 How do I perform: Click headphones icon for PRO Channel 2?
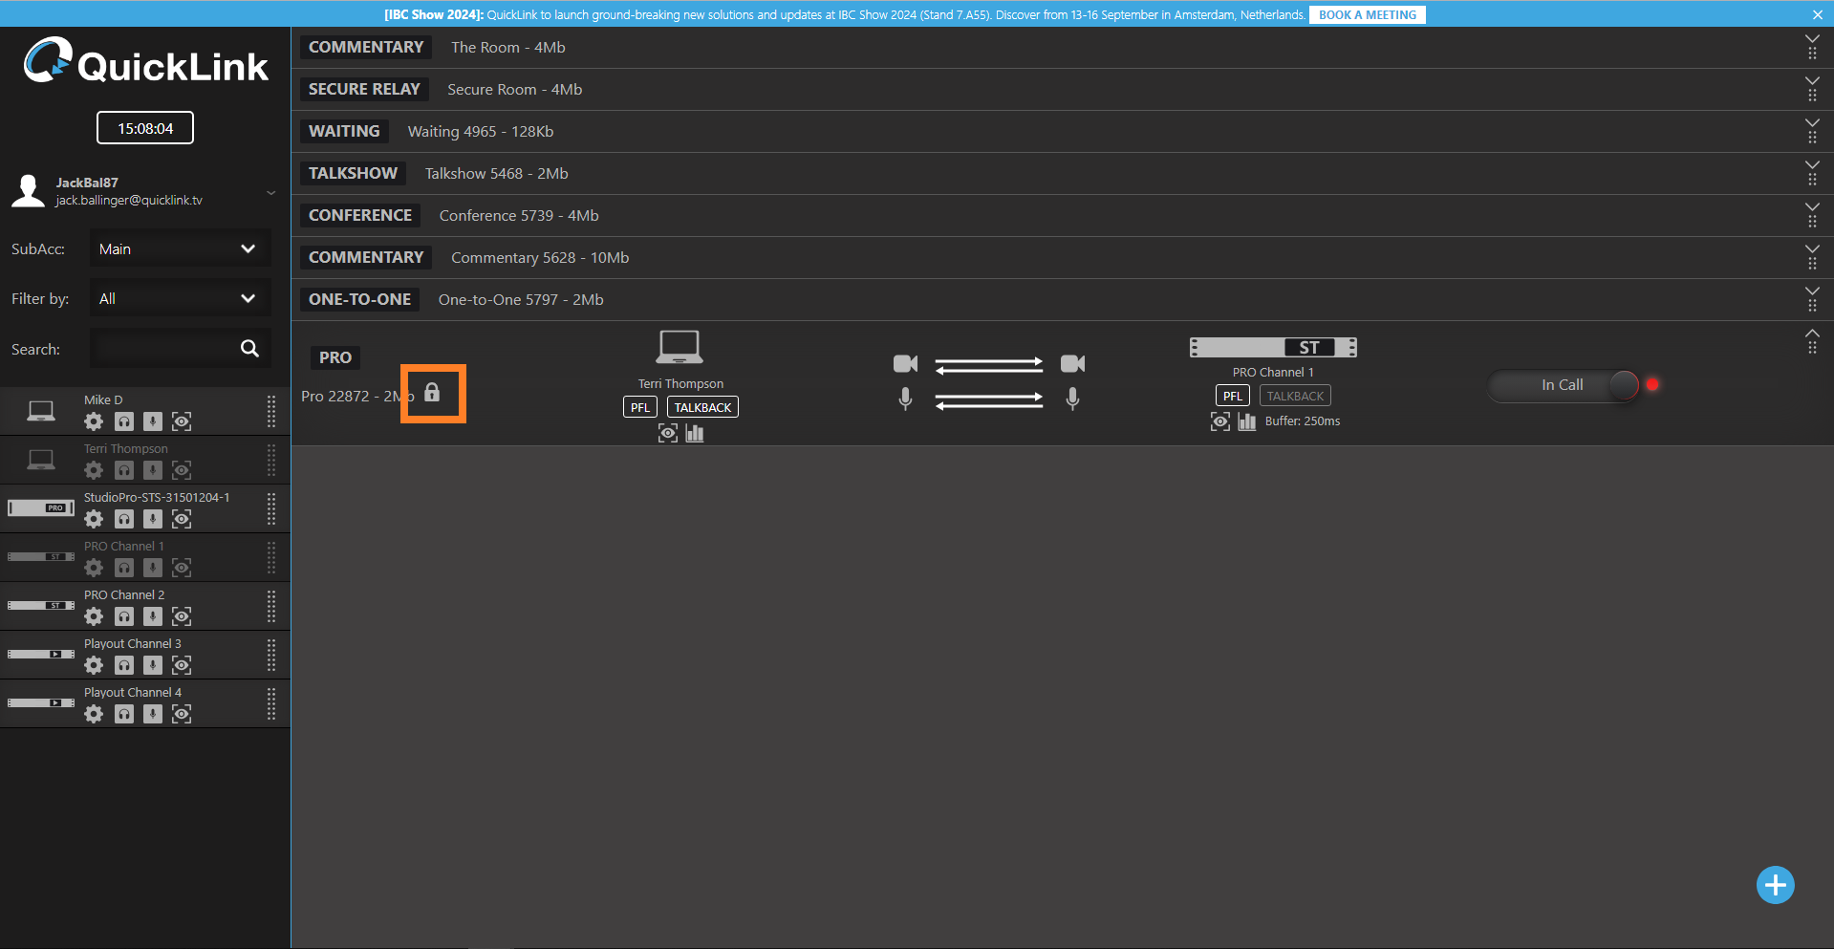[x=124, y=616]
